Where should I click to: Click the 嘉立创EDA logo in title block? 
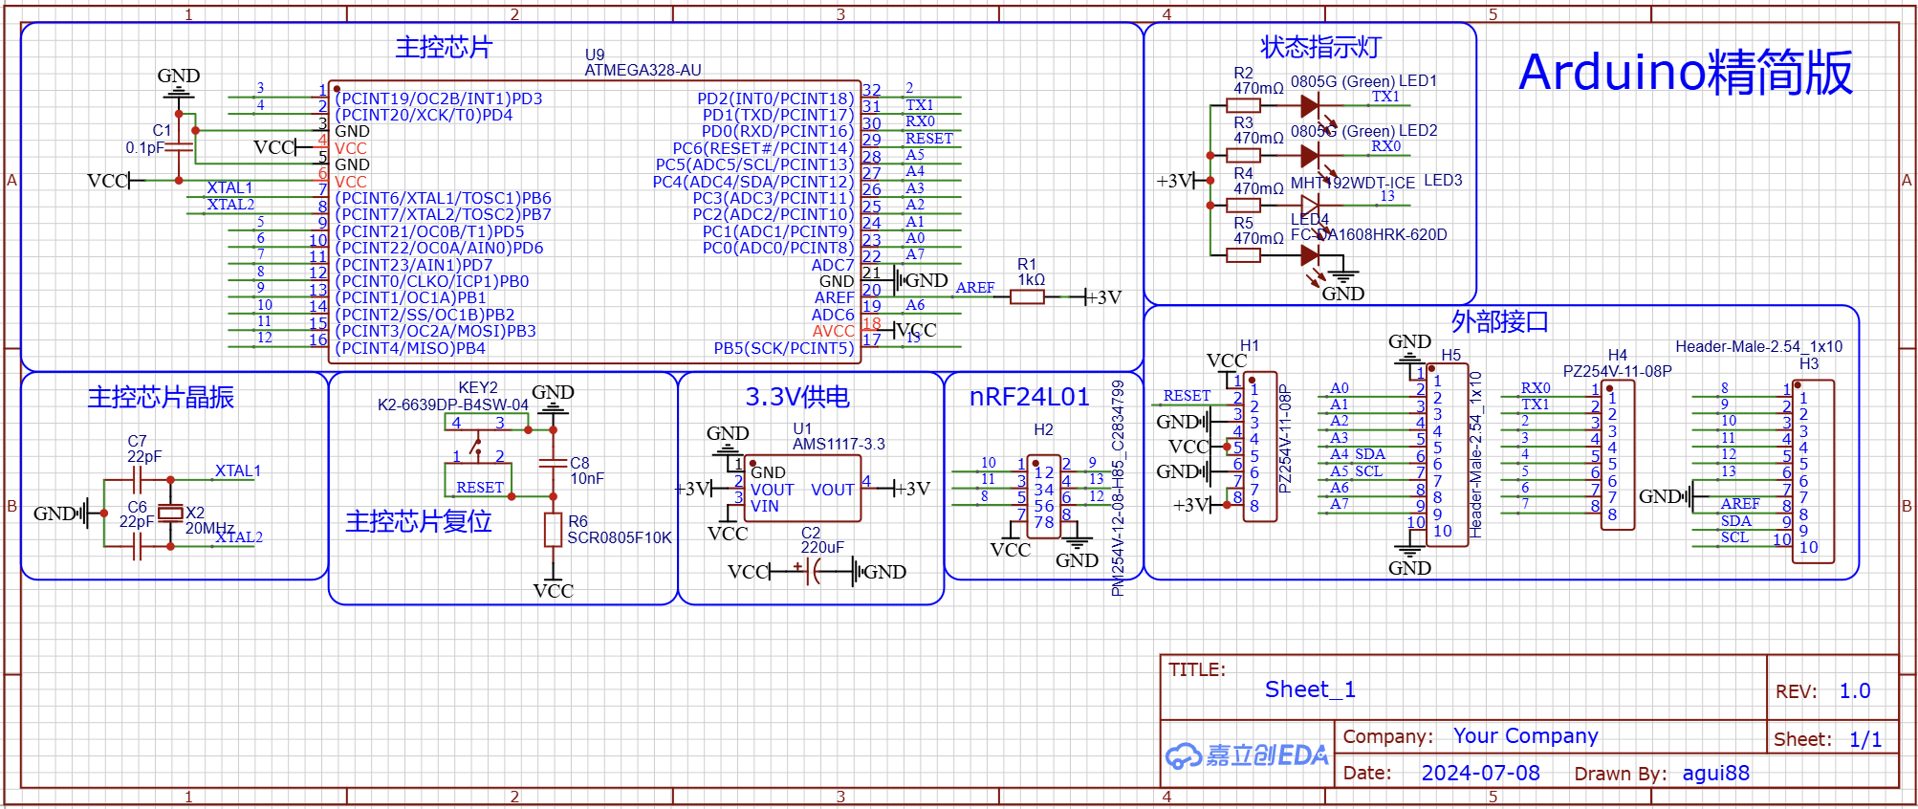click(x=1247, y=755)
